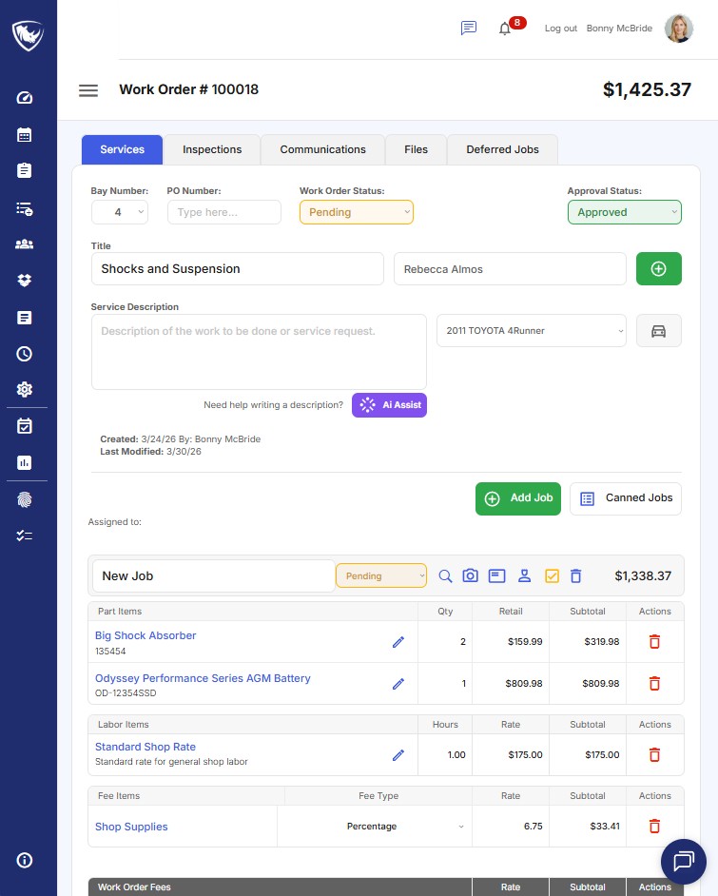Open the list-with-dollar estimates sidebar icon
The width and height of the screenshot is (718, 896).
(x=24, y=208)
